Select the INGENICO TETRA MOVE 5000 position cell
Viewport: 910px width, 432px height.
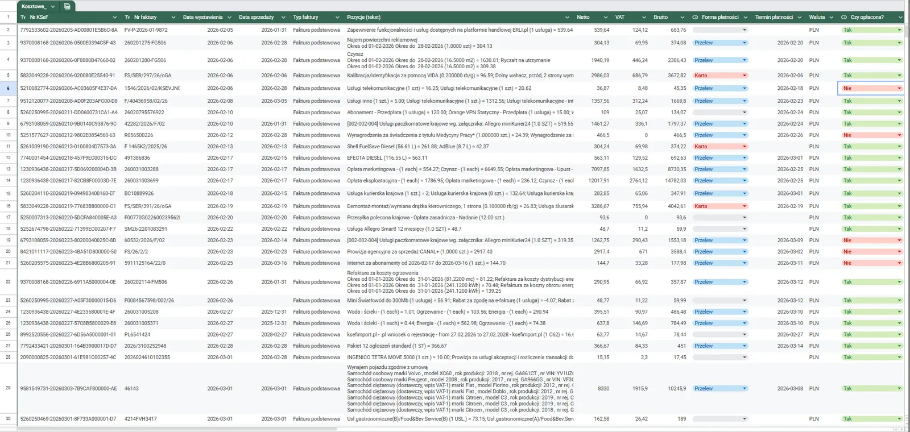pyautogui.click(x=460, y=357)
